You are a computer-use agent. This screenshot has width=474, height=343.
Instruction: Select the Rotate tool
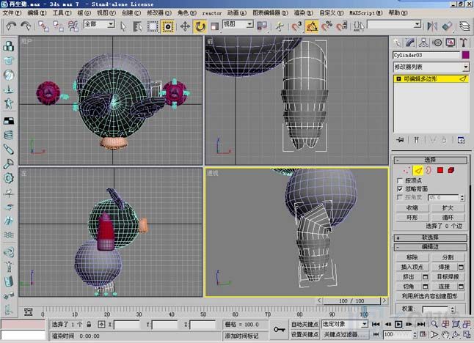click(x=200, y=26)
